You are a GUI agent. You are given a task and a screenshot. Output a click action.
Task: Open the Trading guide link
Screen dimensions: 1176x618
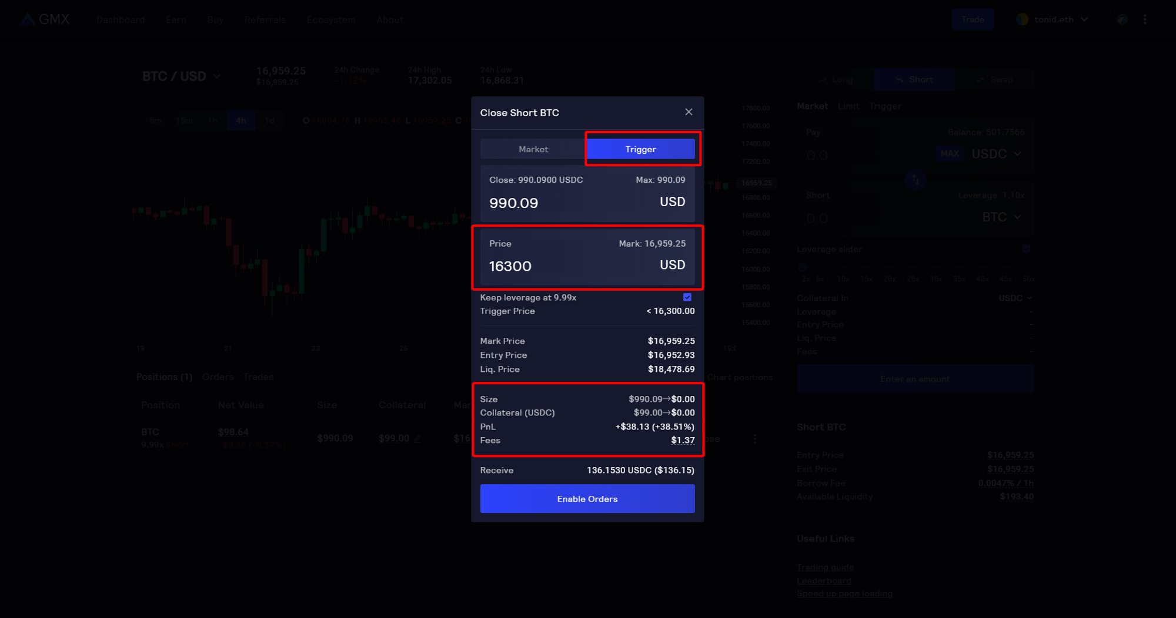click(826, 567)
